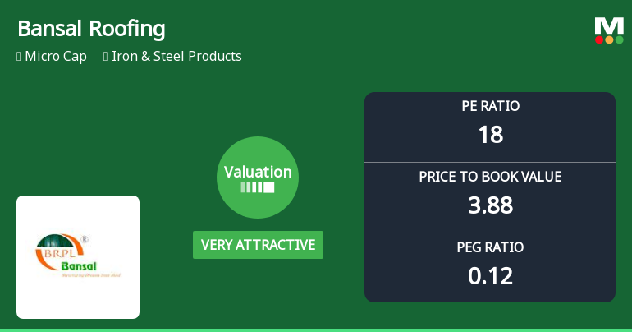The image size is (632, 332).
Task: Click the green dot under M logo
Action: (x=619, y=39)
